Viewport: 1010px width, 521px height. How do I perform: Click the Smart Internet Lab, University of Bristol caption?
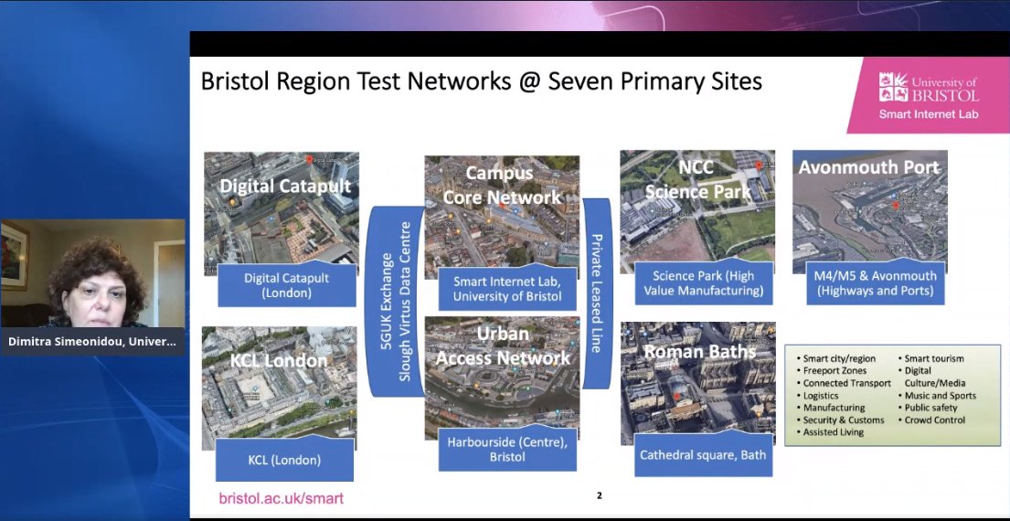pyautogui.click(x=507, y=289)
